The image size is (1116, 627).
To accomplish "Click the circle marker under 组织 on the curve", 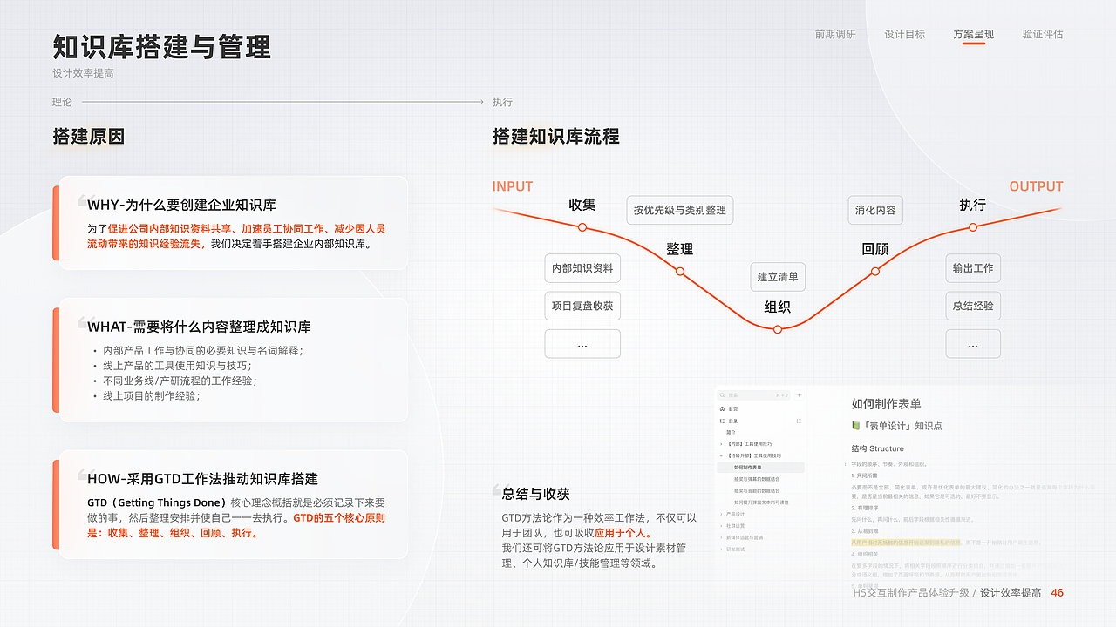I will click(778, 329).
